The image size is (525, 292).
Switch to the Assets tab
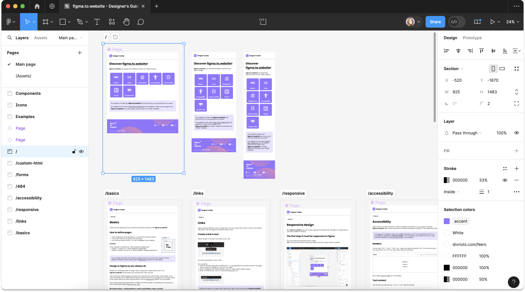tap(40, 38)
